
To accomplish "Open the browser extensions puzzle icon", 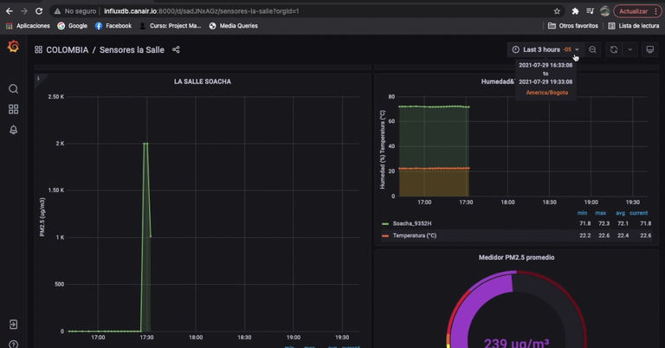I will click(575, 11).
